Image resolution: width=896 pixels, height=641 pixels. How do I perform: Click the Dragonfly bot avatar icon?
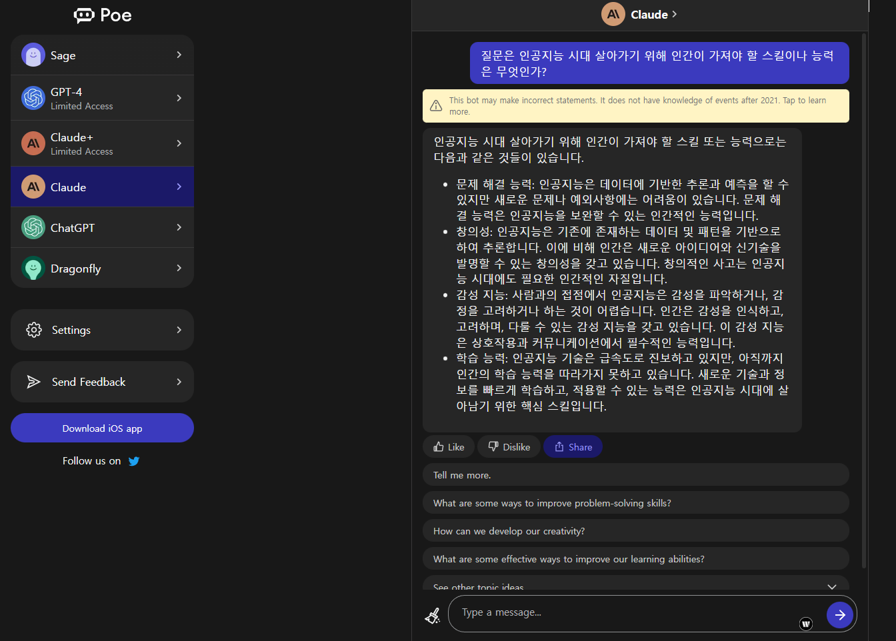click(x=33, y=268)
